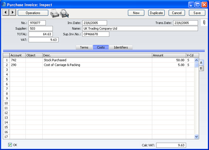Toggle the OK checkbox
This screenshot has width=209, height=150.
coord(10,145)
